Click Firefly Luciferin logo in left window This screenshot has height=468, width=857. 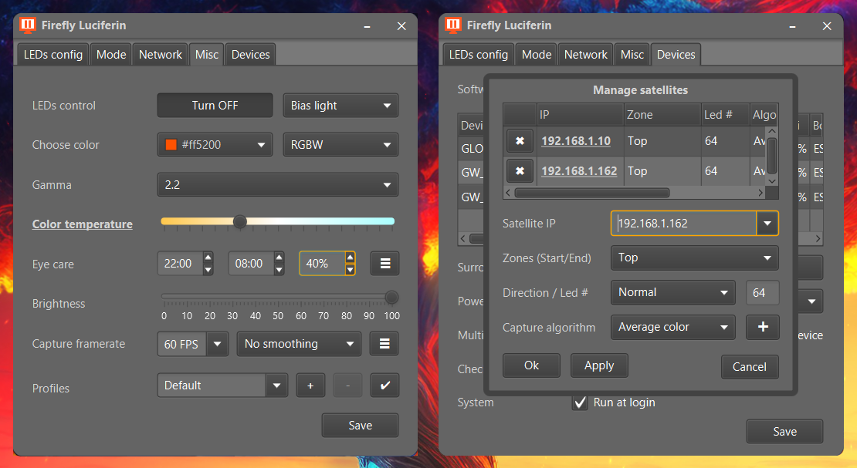tap(27, 25)
